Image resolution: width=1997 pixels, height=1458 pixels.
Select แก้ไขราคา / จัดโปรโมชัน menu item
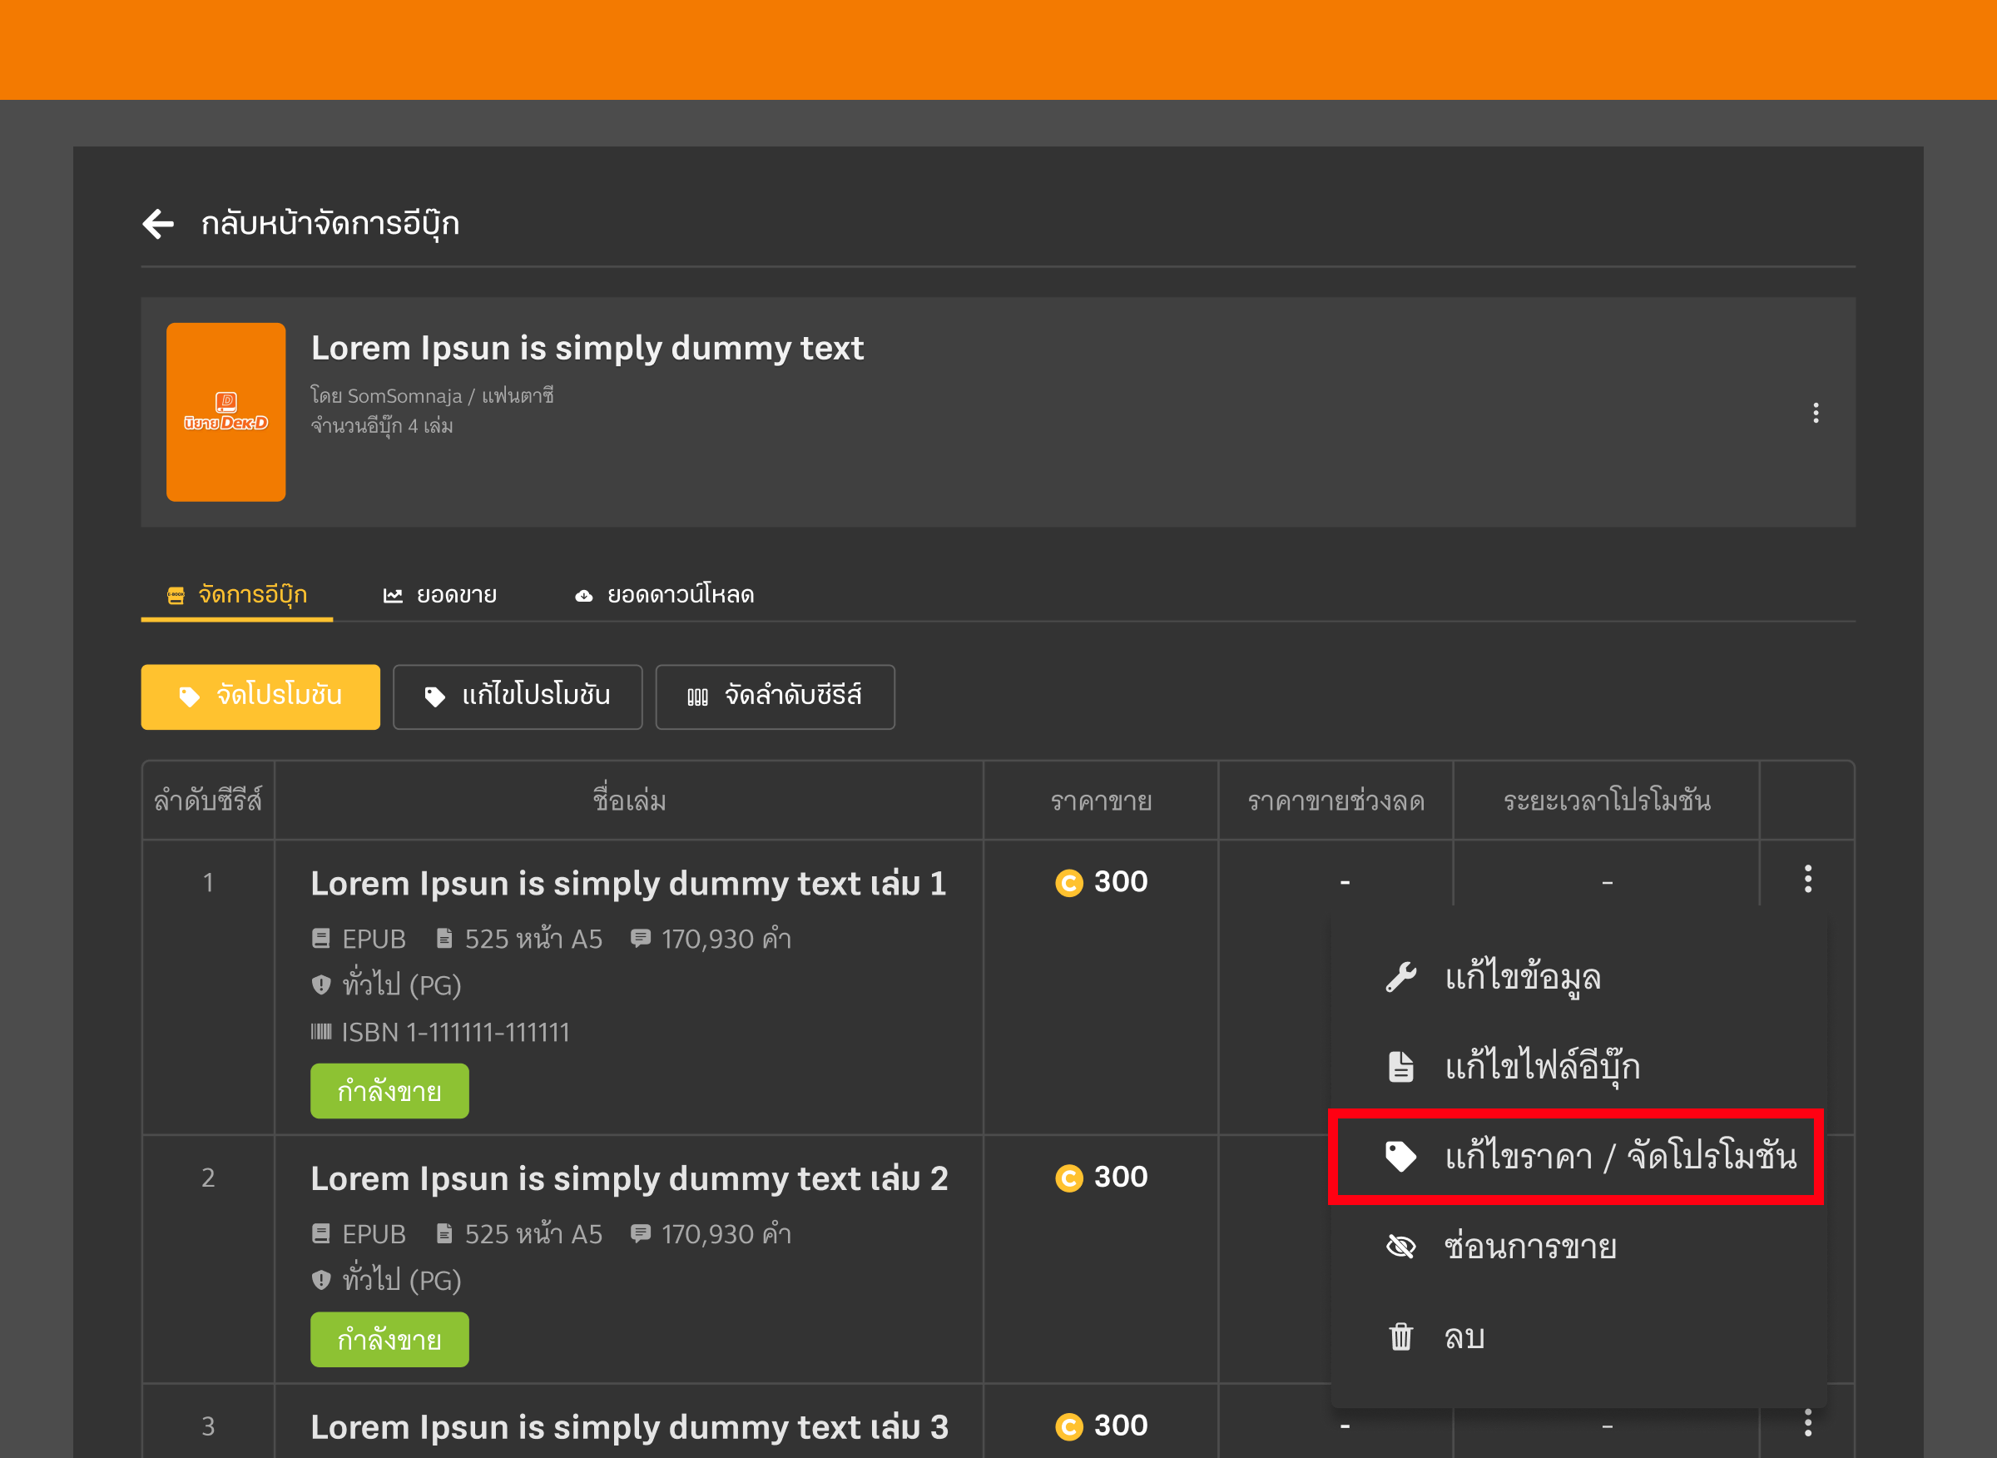point(1577,1156)
